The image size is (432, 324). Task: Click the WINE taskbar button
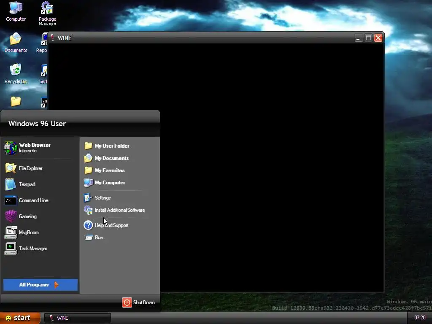coord(78,318)
